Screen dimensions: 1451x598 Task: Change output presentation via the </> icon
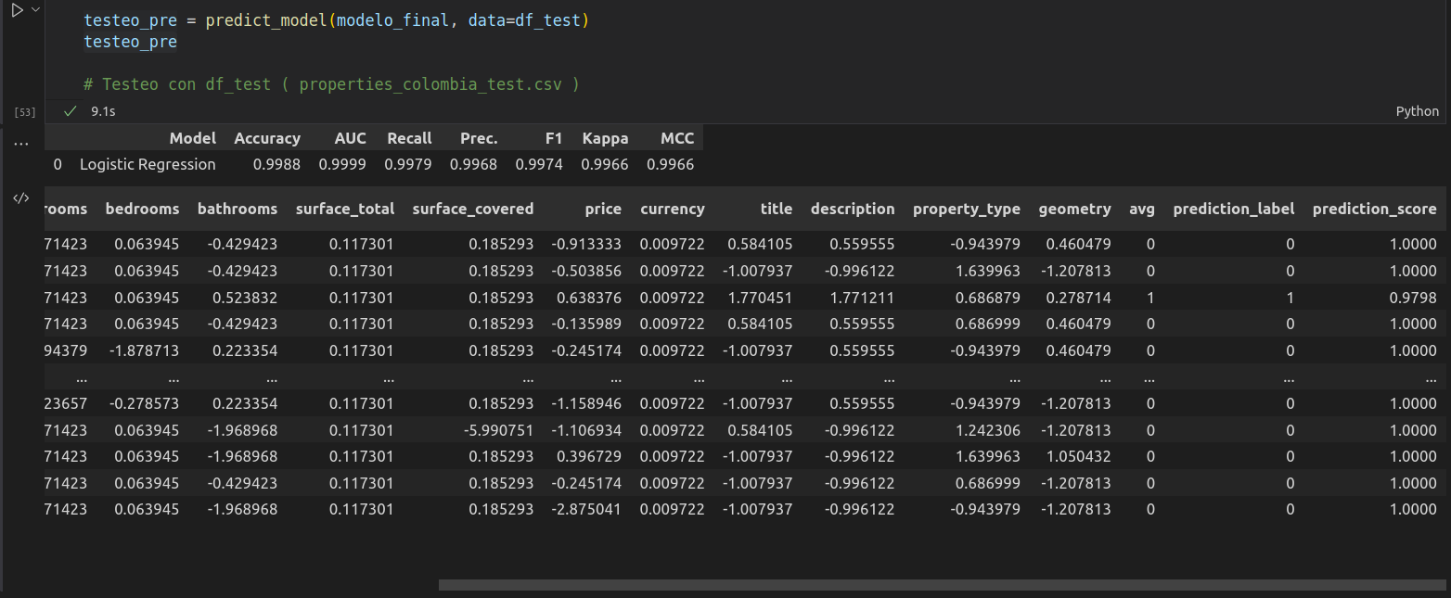pos(20,198)
